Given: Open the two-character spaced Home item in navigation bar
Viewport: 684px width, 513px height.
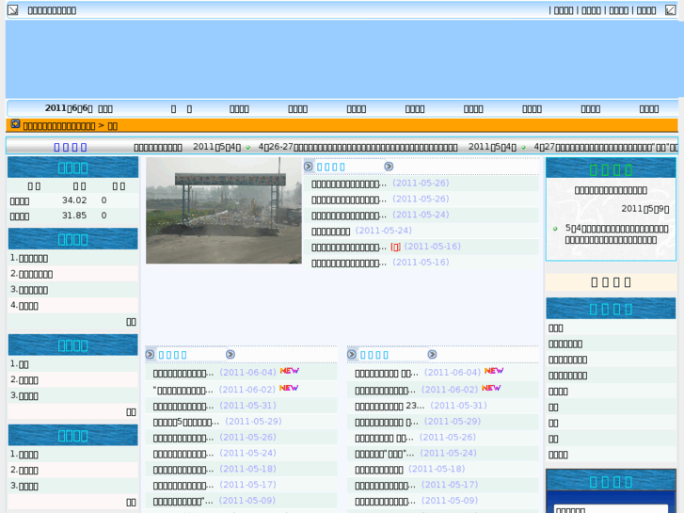Looking at the screenshot, I should pos(182,108).
